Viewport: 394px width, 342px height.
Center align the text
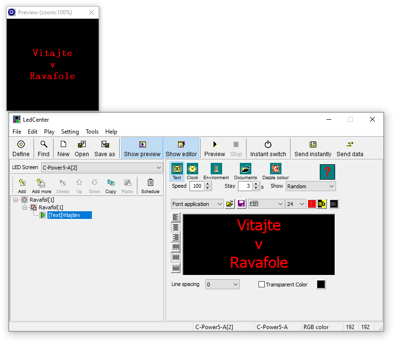coord(176,228)
